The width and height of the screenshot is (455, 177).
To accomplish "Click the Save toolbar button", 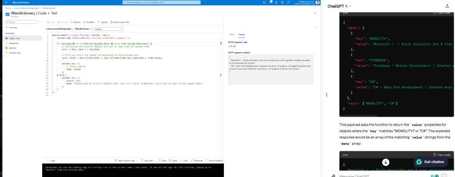I will click(51, 22).
